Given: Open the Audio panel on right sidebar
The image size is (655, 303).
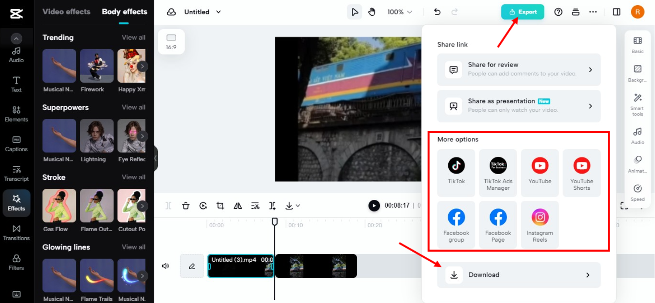Looking at the screenshot, I should (638, 136).
